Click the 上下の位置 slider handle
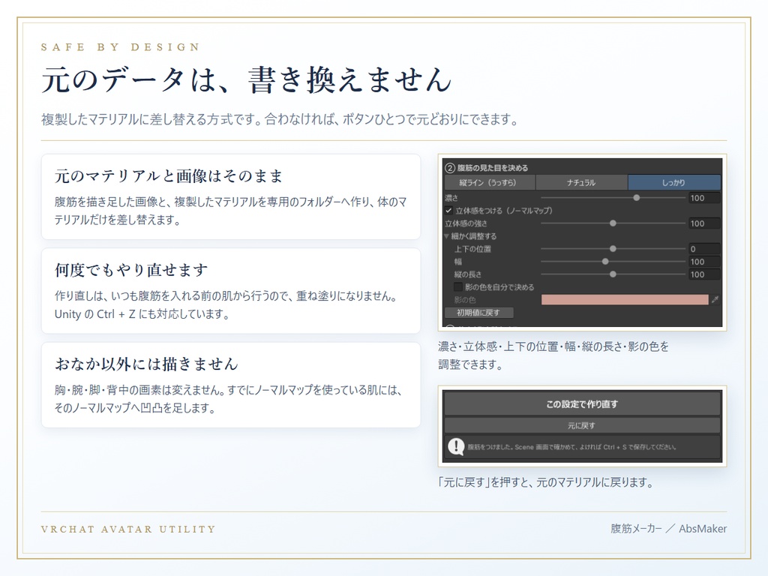768x576 pixels. coord(613,249)
